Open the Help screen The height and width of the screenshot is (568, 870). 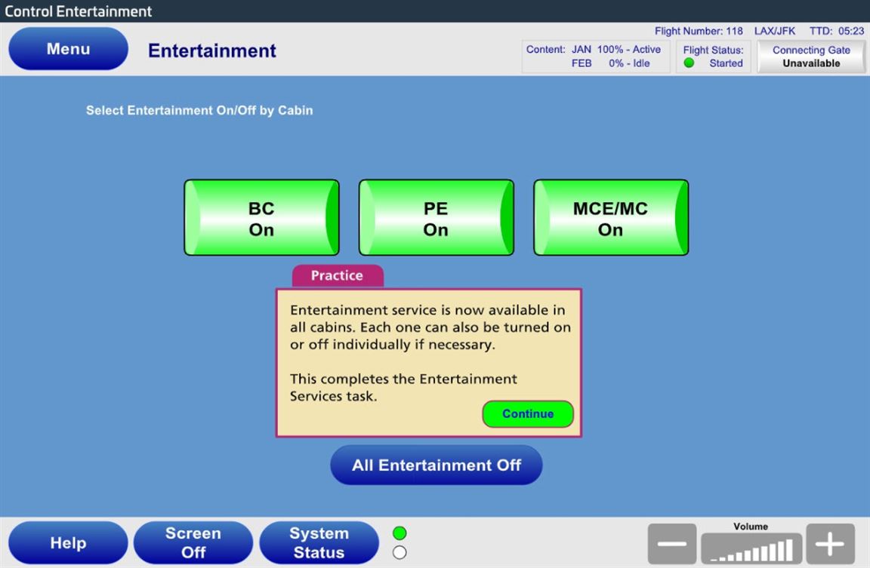tap(68, 543)
